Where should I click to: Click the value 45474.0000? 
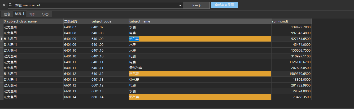click(x=302, y=45)
